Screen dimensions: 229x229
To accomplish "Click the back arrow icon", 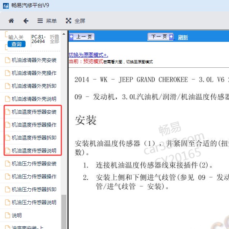I will (x=26, y=21).
